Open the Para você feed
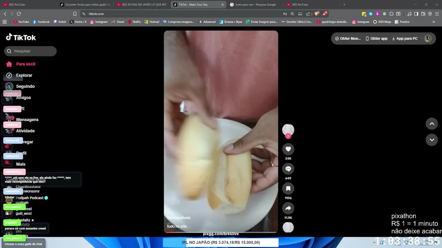The image size is (442, 248). coord(21,64)
